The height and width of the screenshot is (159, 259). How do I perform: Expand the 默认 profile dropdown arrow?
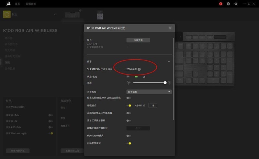54,14
